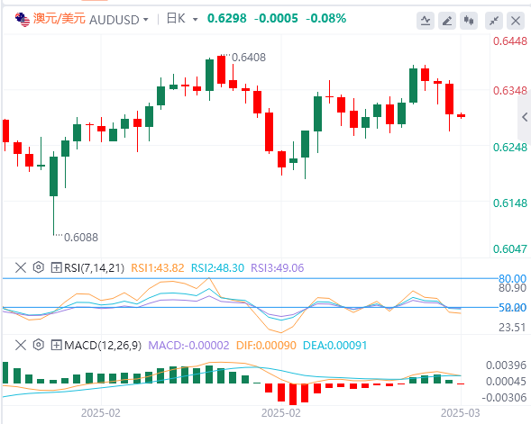Close the chart panel with X
Viewport: 531px width, 424px height.
pyautogui.click(x=516, y=21)
